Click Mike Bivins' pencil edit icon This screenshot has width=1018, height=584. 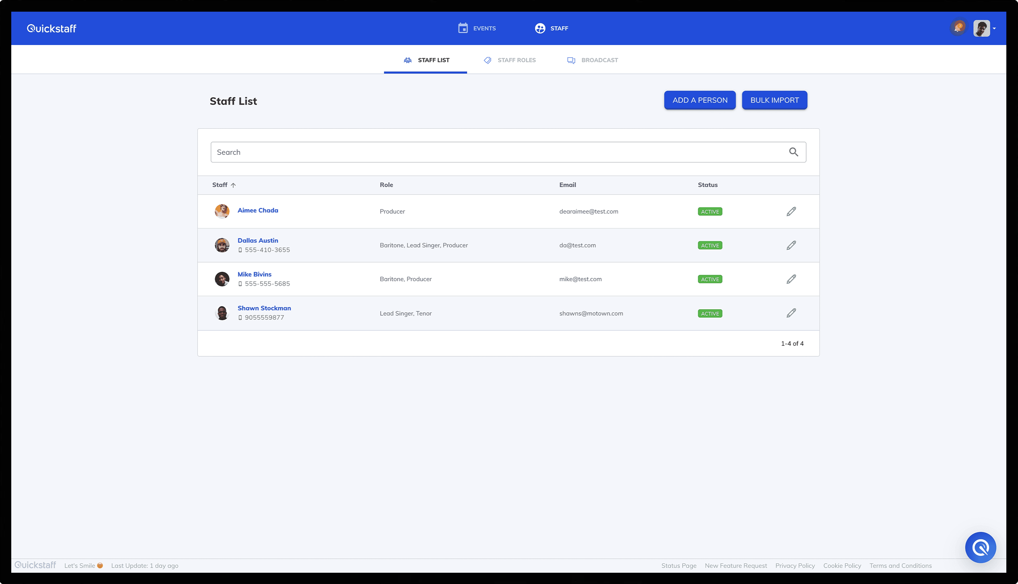coord(791,279)
